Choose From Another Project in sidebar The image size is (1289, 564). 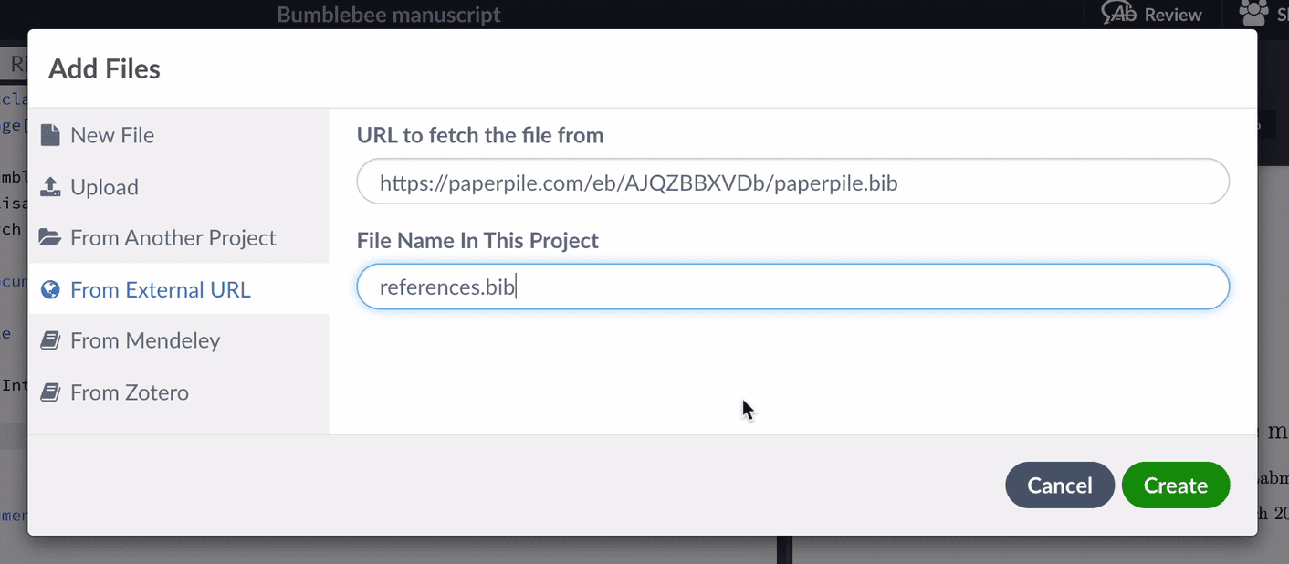click(173, 238)
